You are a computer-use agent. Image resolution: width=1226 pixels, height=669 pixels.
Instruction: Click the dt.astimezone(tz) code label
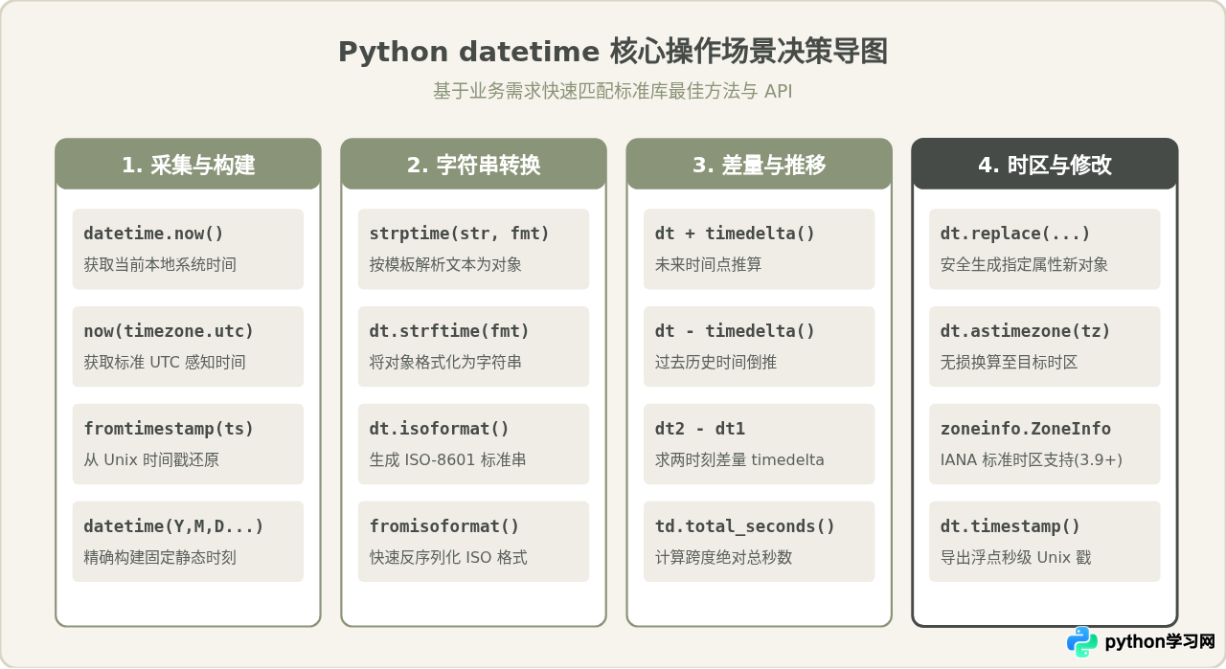coord(1026,331)
